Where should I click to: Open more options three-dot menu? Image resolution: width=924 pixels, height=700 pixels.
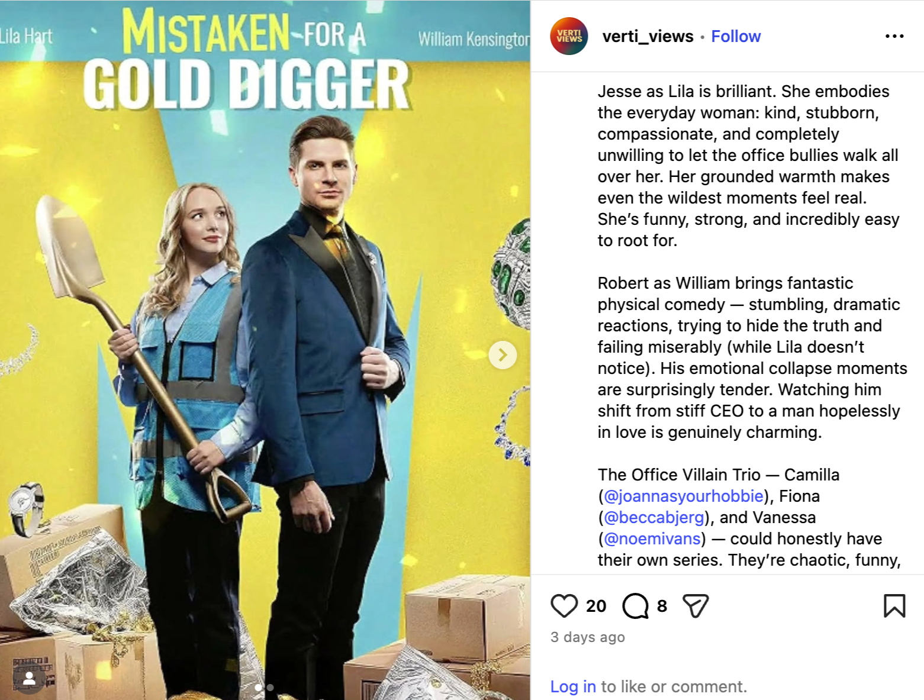coord(894,37)
